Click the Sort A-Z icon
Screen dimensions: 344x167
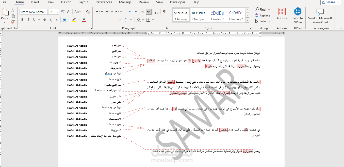click(x=157, y=12)
